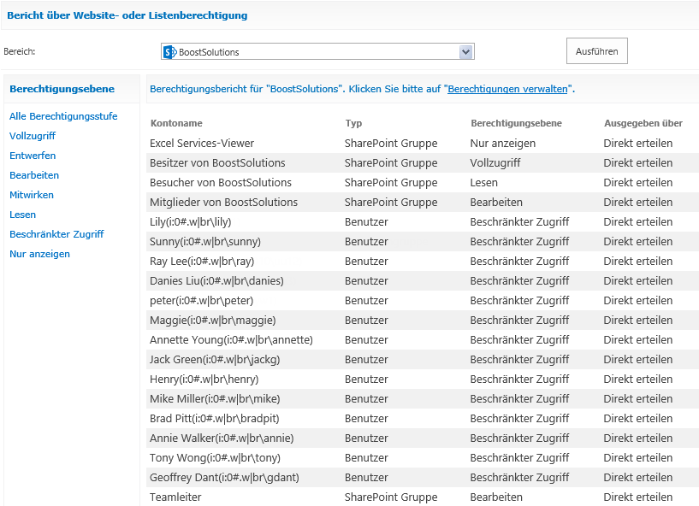Click the Berechtigungsebene column header
This screenshot has height=506, width=699.
tap(516, 123)
